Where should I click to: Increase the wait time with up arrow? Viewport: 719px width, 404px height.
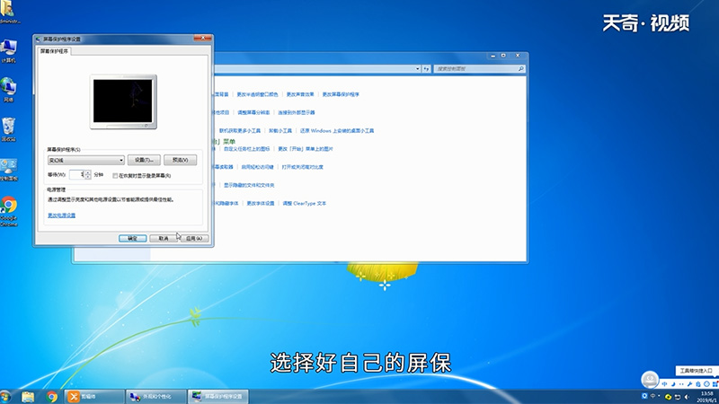click(x=87, y=172)
